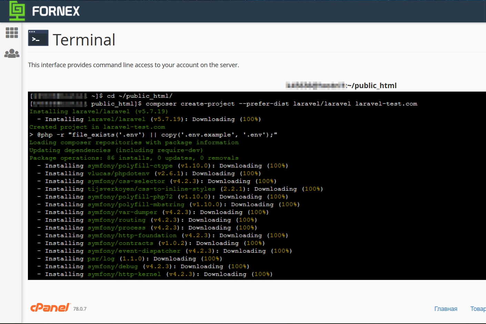
Task: Click the cPanel logo in footer
Action: click(x=51, y=307)
